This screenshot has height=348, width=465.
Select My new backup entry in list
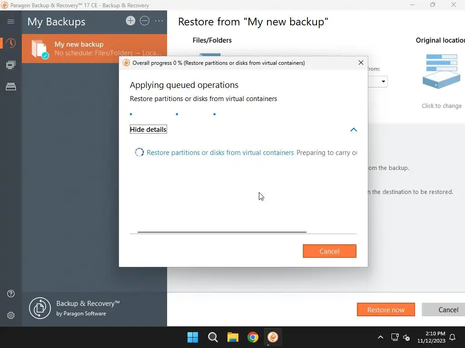[94, 48]
